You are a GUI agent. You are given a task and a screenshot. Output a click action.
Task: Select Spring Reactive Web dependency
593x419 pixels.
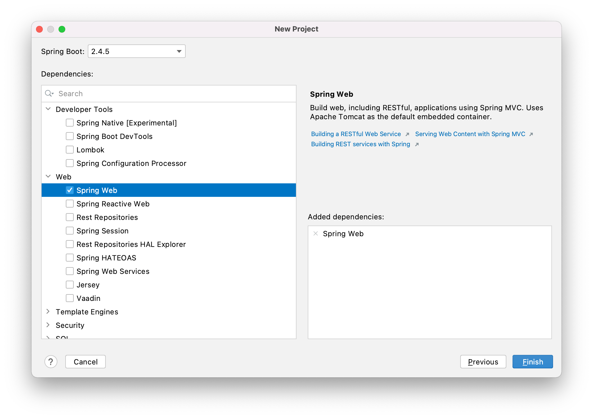click(x=70, y=204)
